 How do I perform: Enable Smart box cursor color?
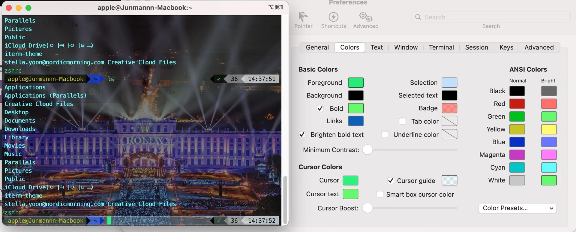(x=380, y=194)
